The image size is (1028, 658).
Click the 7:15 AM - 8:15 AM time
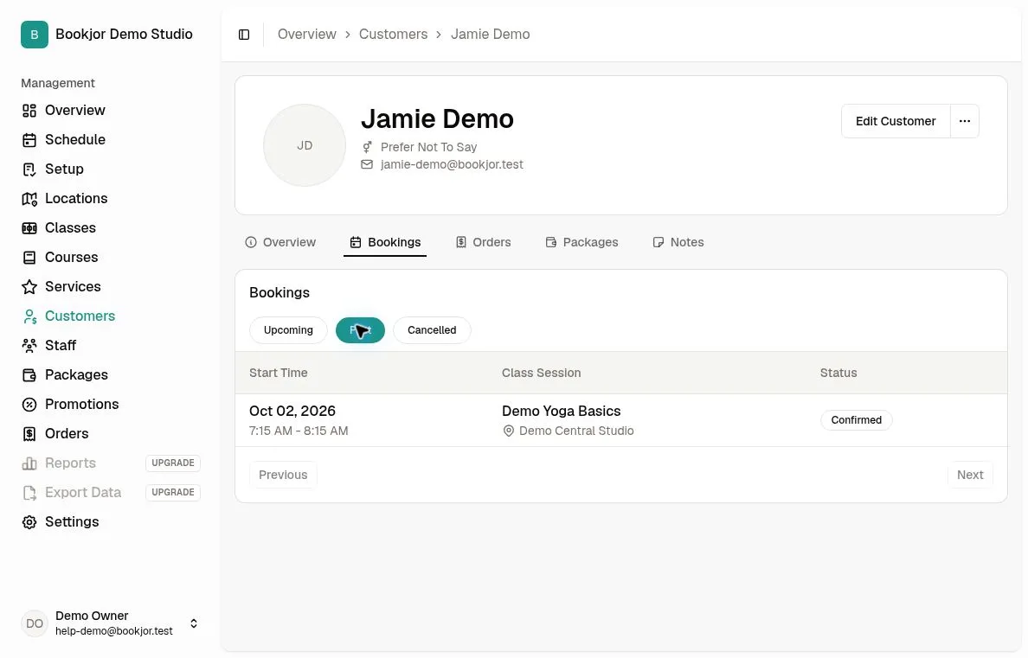299,431
